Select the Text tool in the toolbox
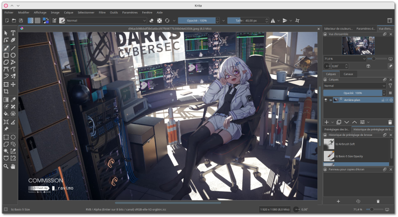Viewport: 398px width, 217px height. 13,33
